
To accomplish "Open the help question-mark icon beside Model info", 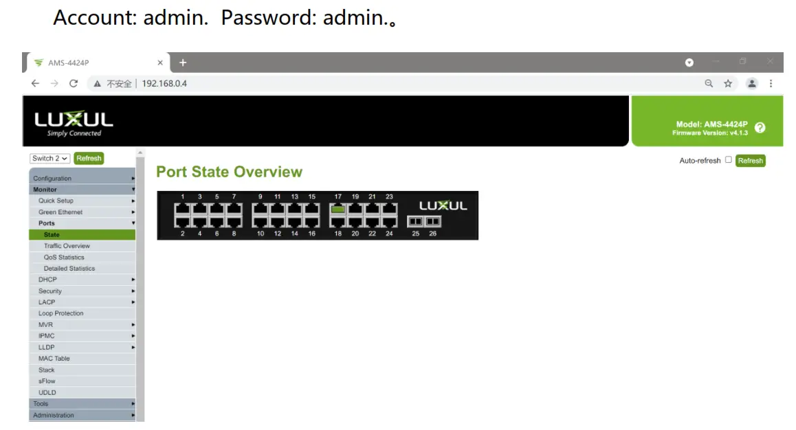I will 760,126.
